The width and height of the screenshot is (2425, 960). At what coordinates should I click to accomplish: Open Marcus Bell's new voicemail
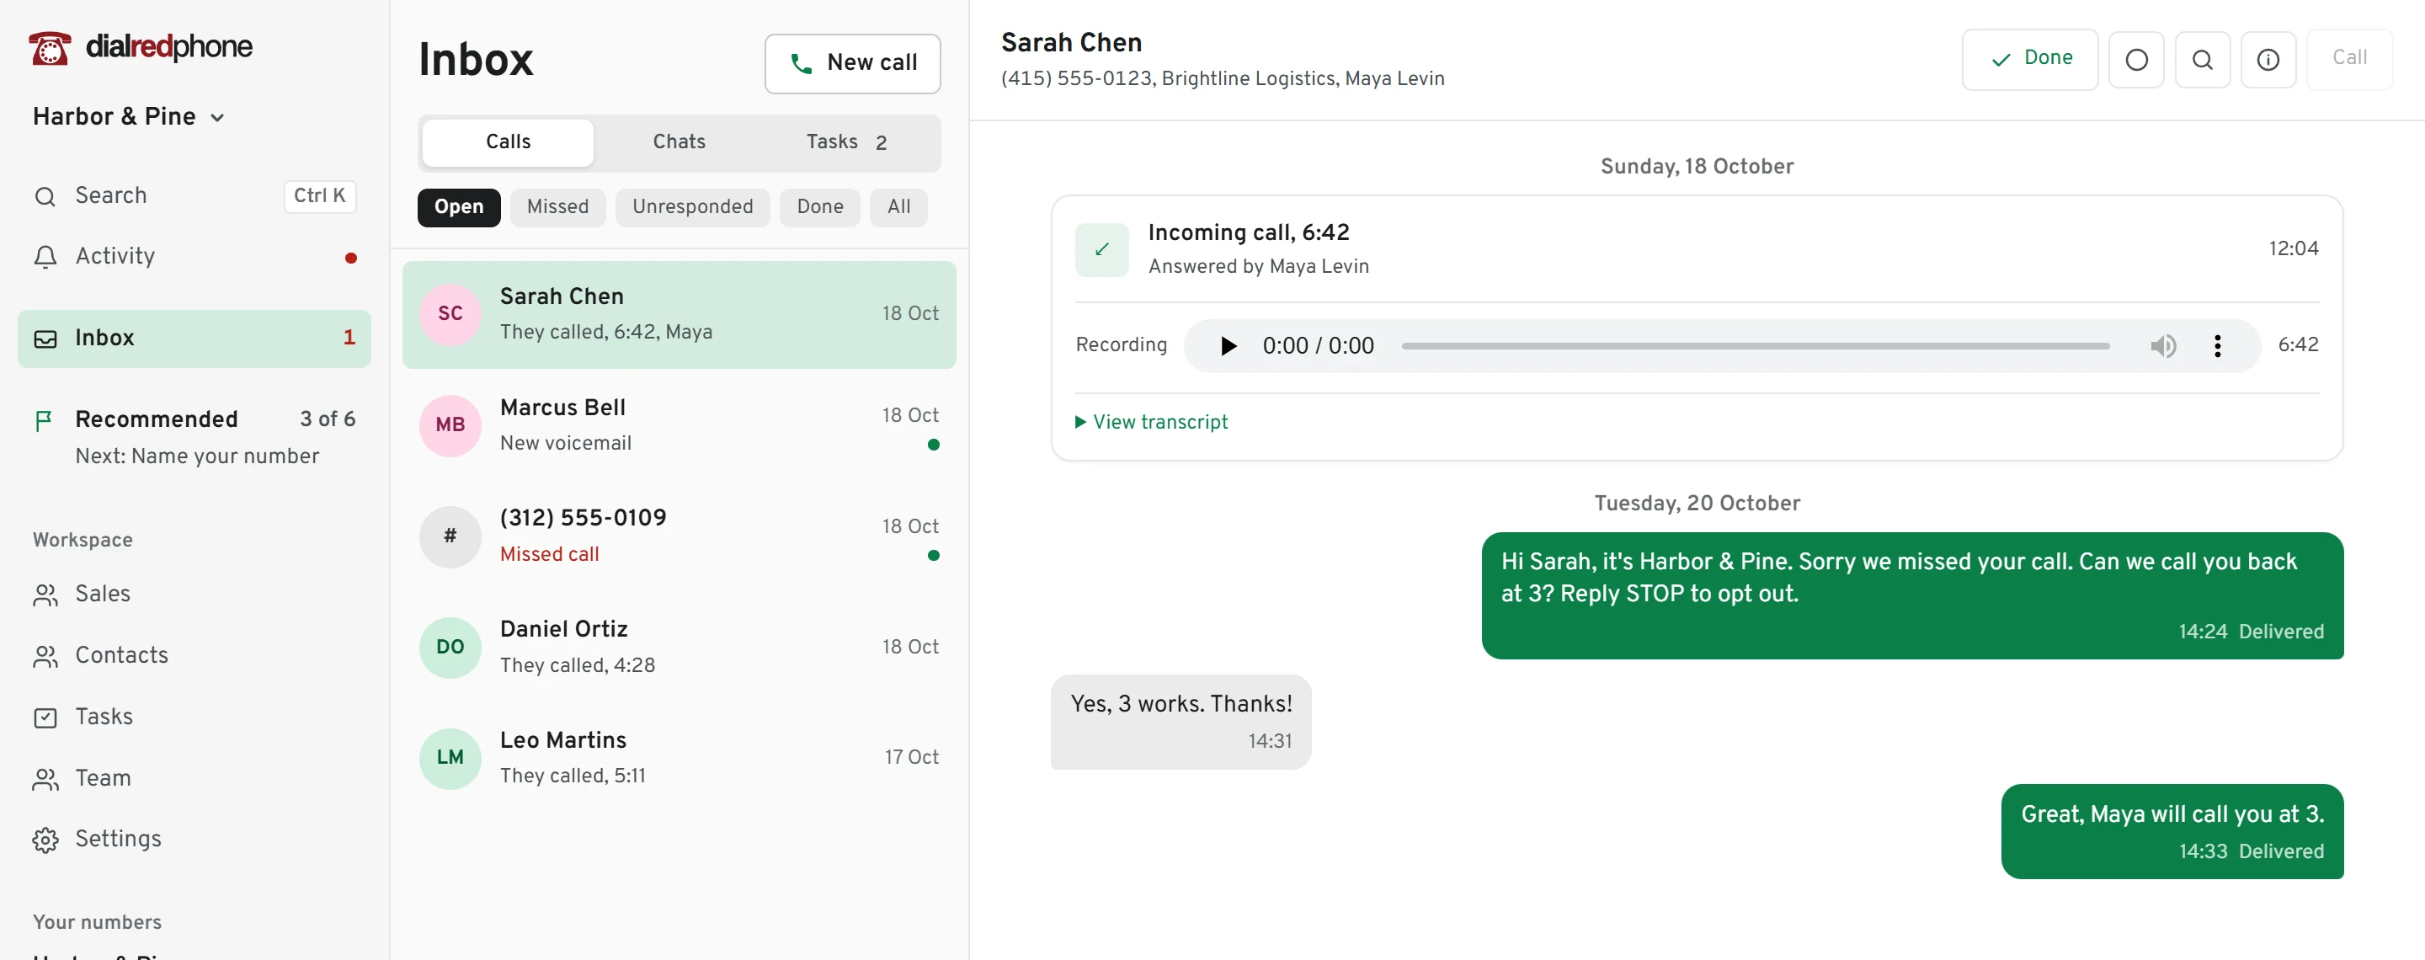coord(679,425)
